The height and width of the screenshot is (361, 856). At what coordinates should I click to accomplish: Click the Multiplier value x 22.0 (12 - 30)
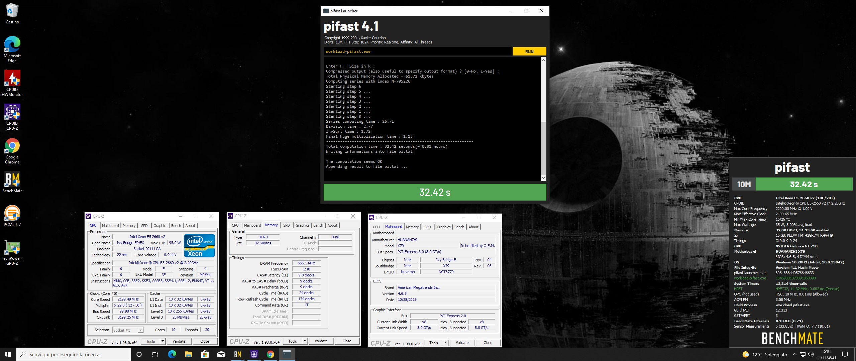pos(128,305)
